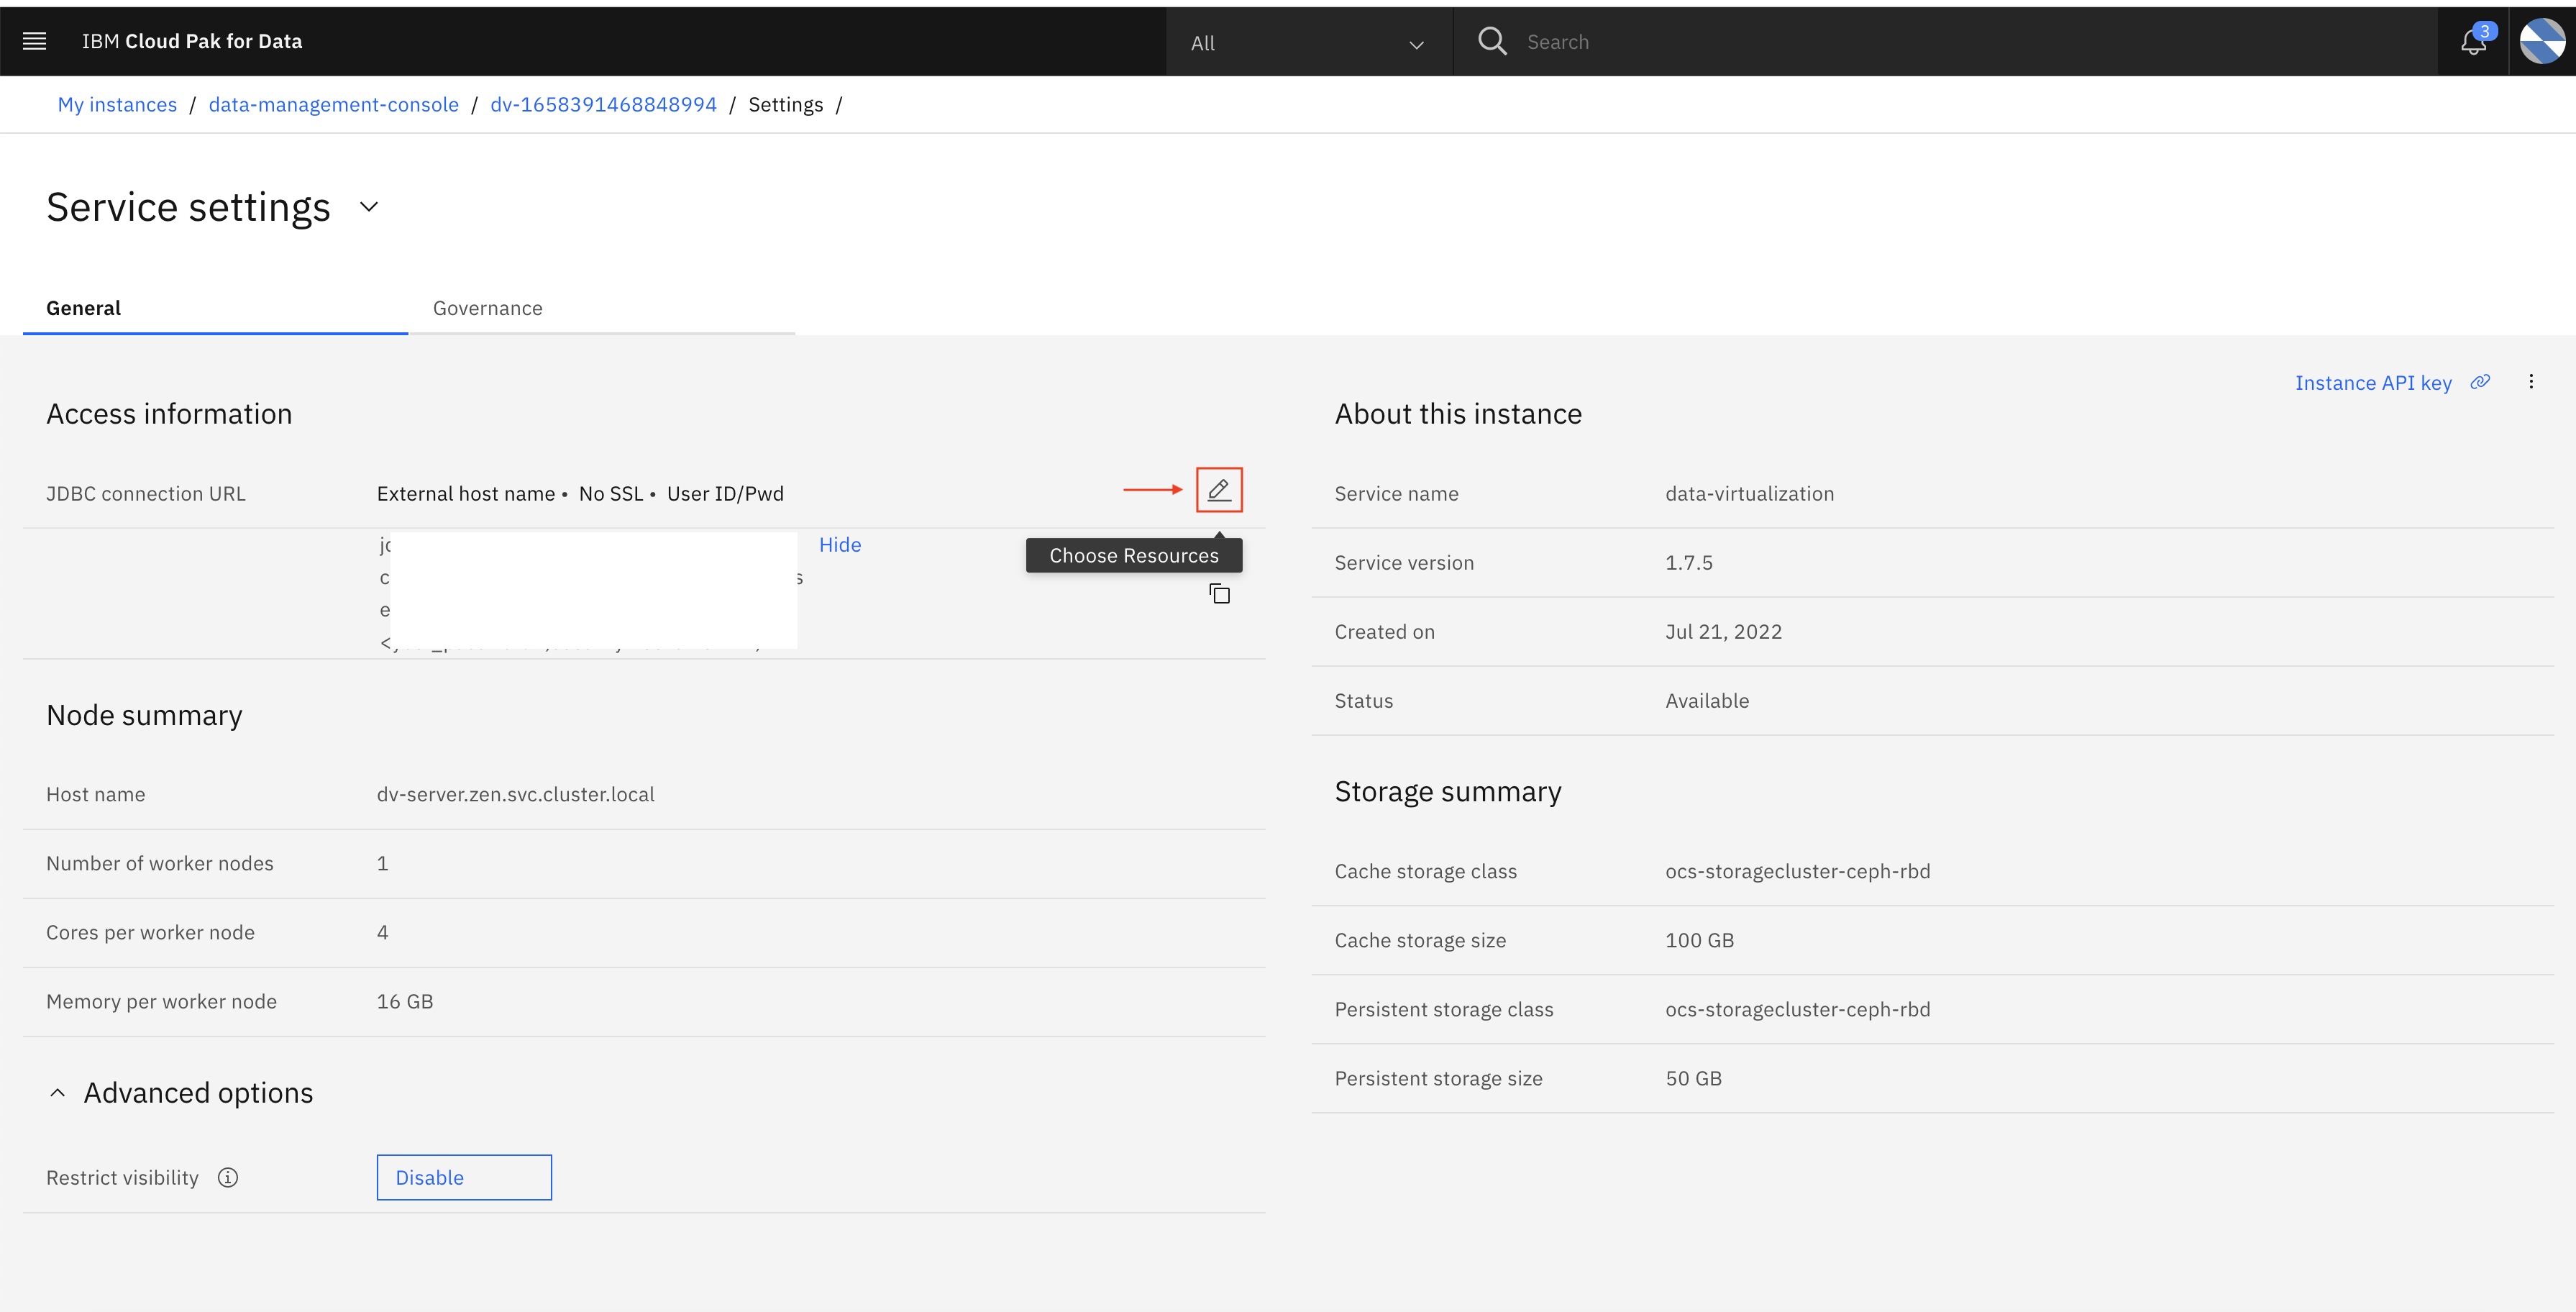Open the notifications bell

point(2474,42)
